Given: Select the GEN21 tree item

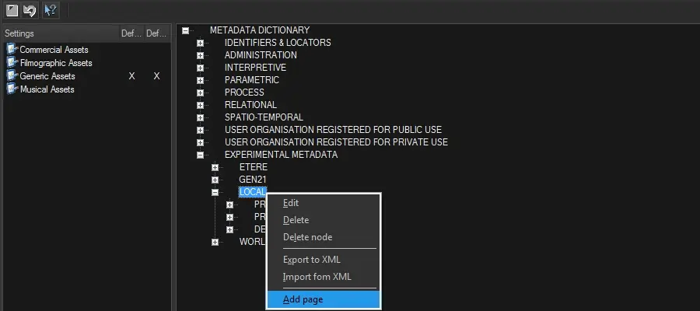Looking at the screenshot, I should [252, 180].
